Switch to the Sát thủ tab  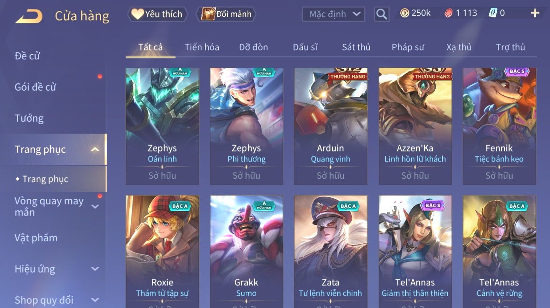pyautogui.click(x=356, y=47)
